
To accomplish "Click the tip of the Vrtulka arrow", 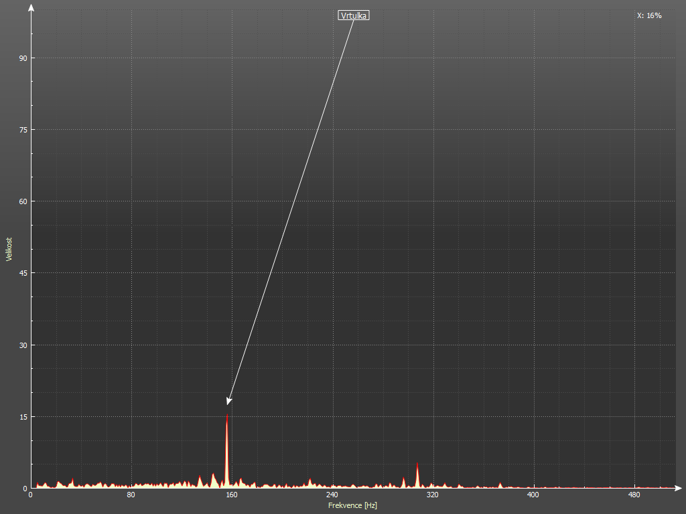I will [228, 402].
